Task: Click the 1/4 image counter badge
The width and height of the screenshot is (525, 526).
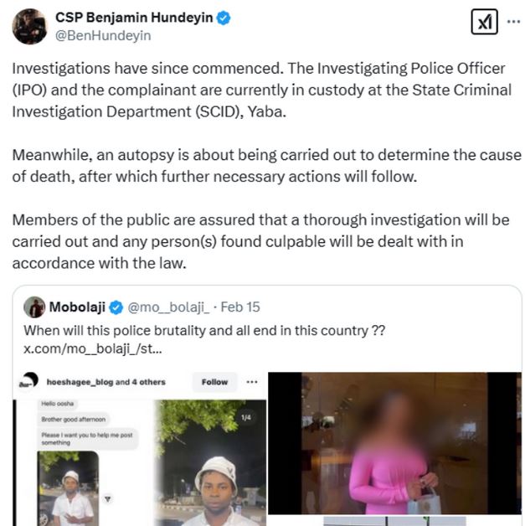Action: tap(245, 417)
